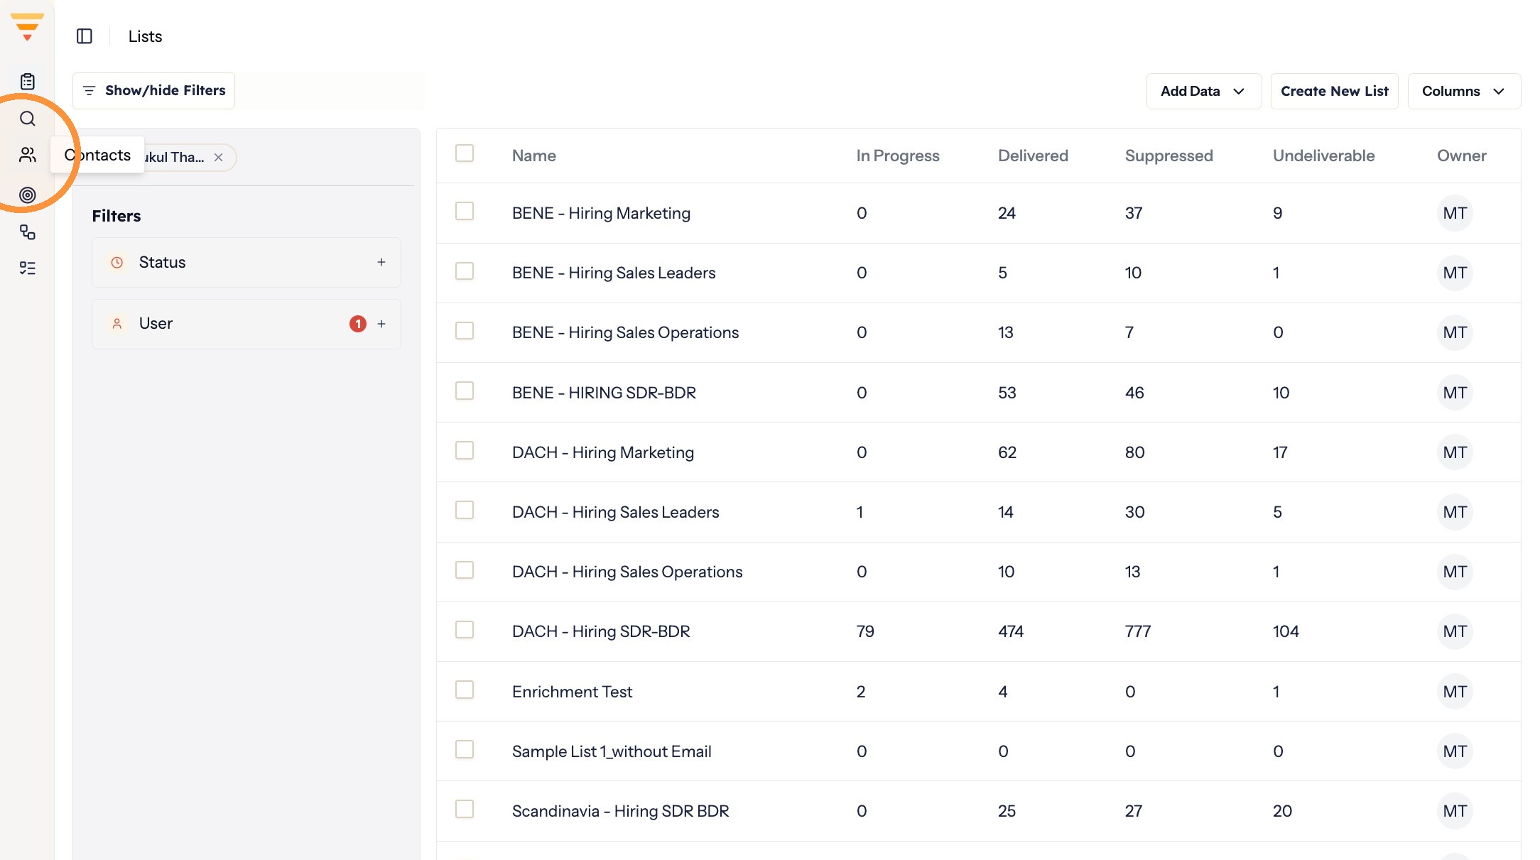Click delivered count 474 for DACH SDR-BDR

(1010, 631)
